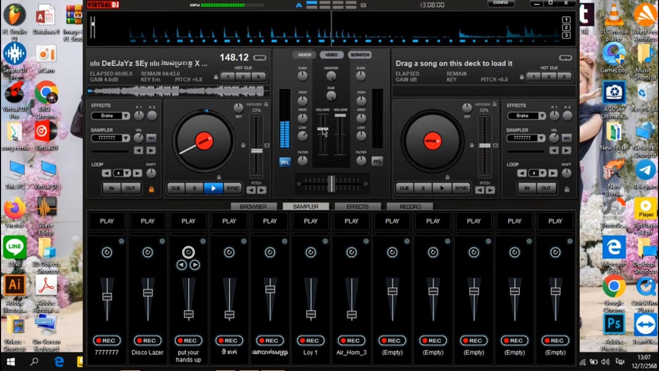The height and width of the screenshot is (371, 659).
Task: Click the crossfader slider
Action: [332, 183]
